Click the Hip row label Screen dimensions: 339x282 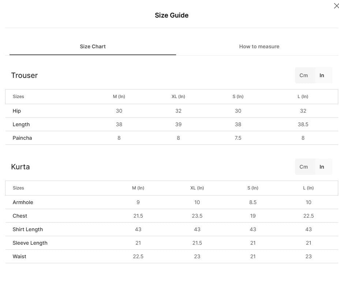[16, 111]
